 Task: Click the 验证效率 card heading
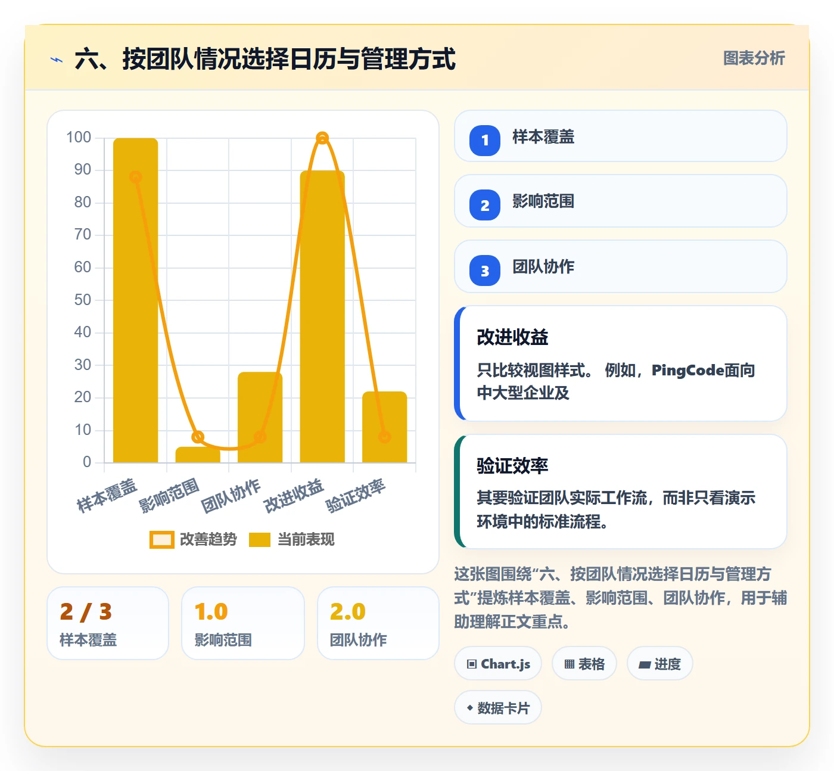coord(512,465)
